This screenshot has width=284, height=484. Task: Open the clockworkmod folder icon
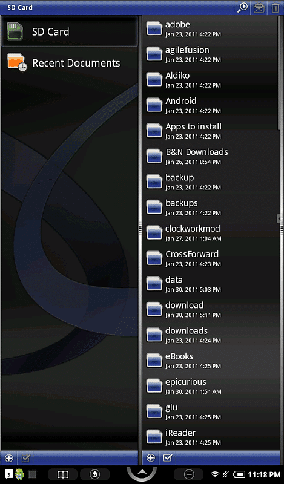154,233
